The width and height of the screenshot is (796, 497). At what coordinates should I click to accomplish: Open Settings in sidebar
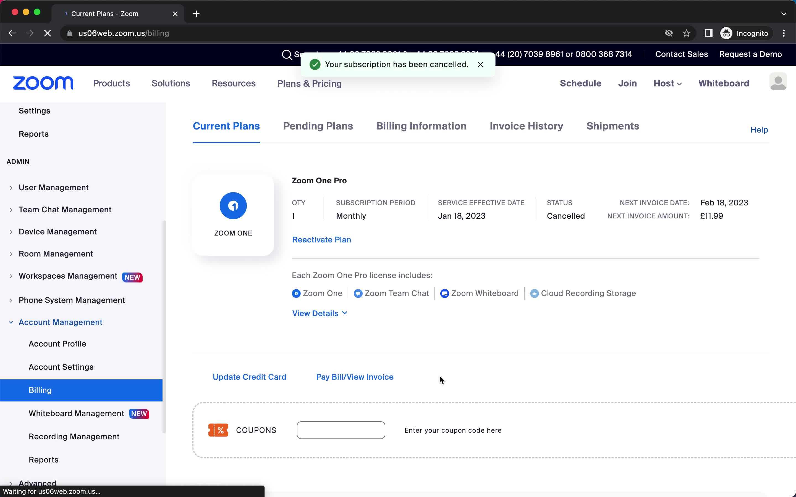click(x=34, y=111)
